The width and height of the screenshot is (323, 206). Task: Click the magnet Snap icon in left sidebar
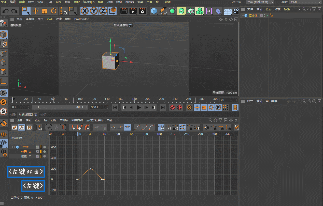4,123
